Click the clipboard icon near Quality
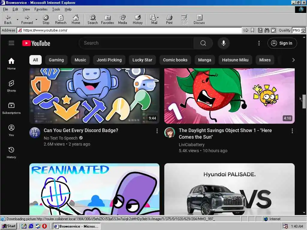This screenshot has height=230, width=307. 273,30
